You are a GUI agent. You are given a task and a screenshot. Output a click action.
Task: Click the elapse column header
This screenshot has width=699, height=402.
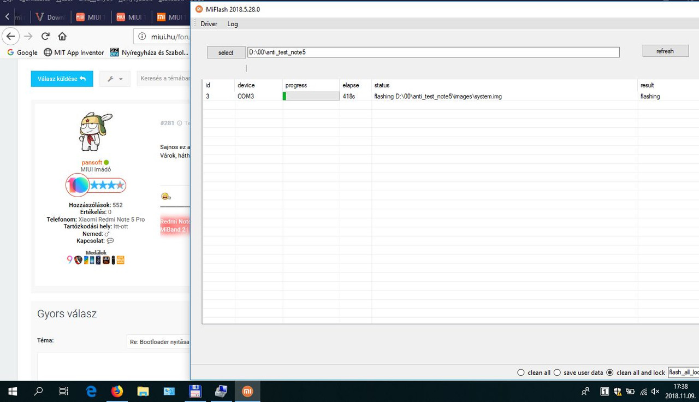point(355,85)
